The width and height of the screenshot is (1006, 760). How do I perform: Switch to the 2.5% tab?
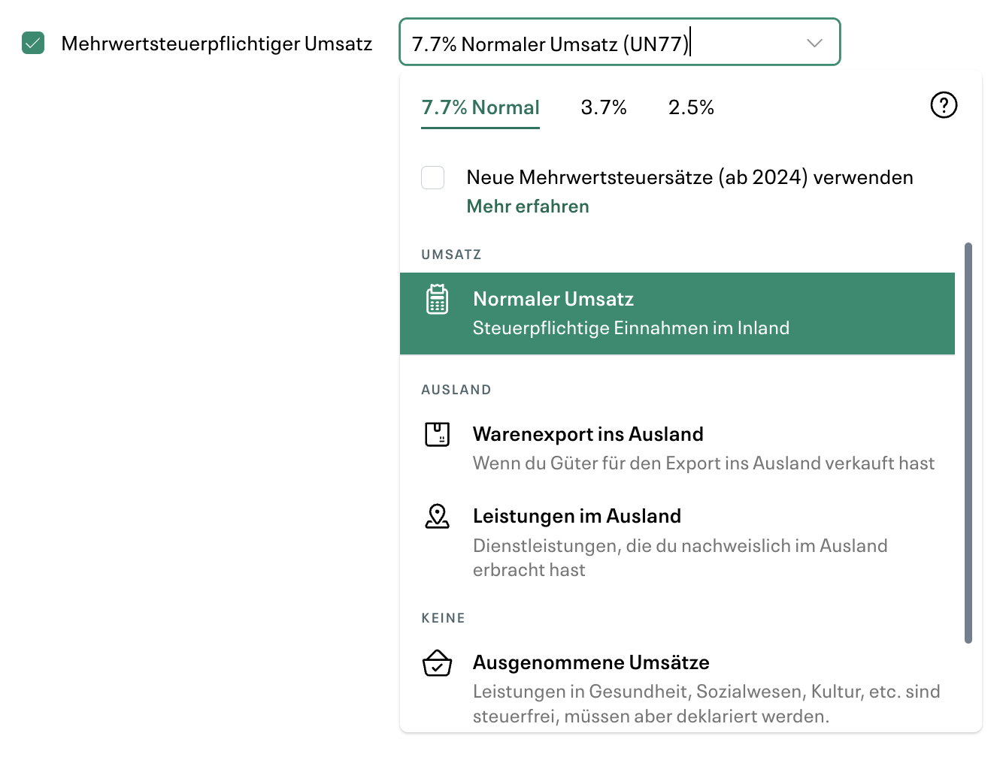click(x=691, y=107)
